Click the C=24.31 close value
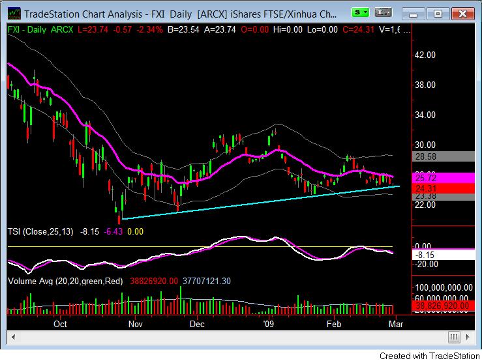 pos(358,30)
